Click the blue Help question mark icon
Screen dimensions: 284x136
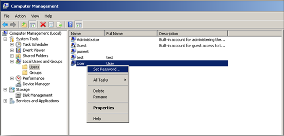(70, 25)
